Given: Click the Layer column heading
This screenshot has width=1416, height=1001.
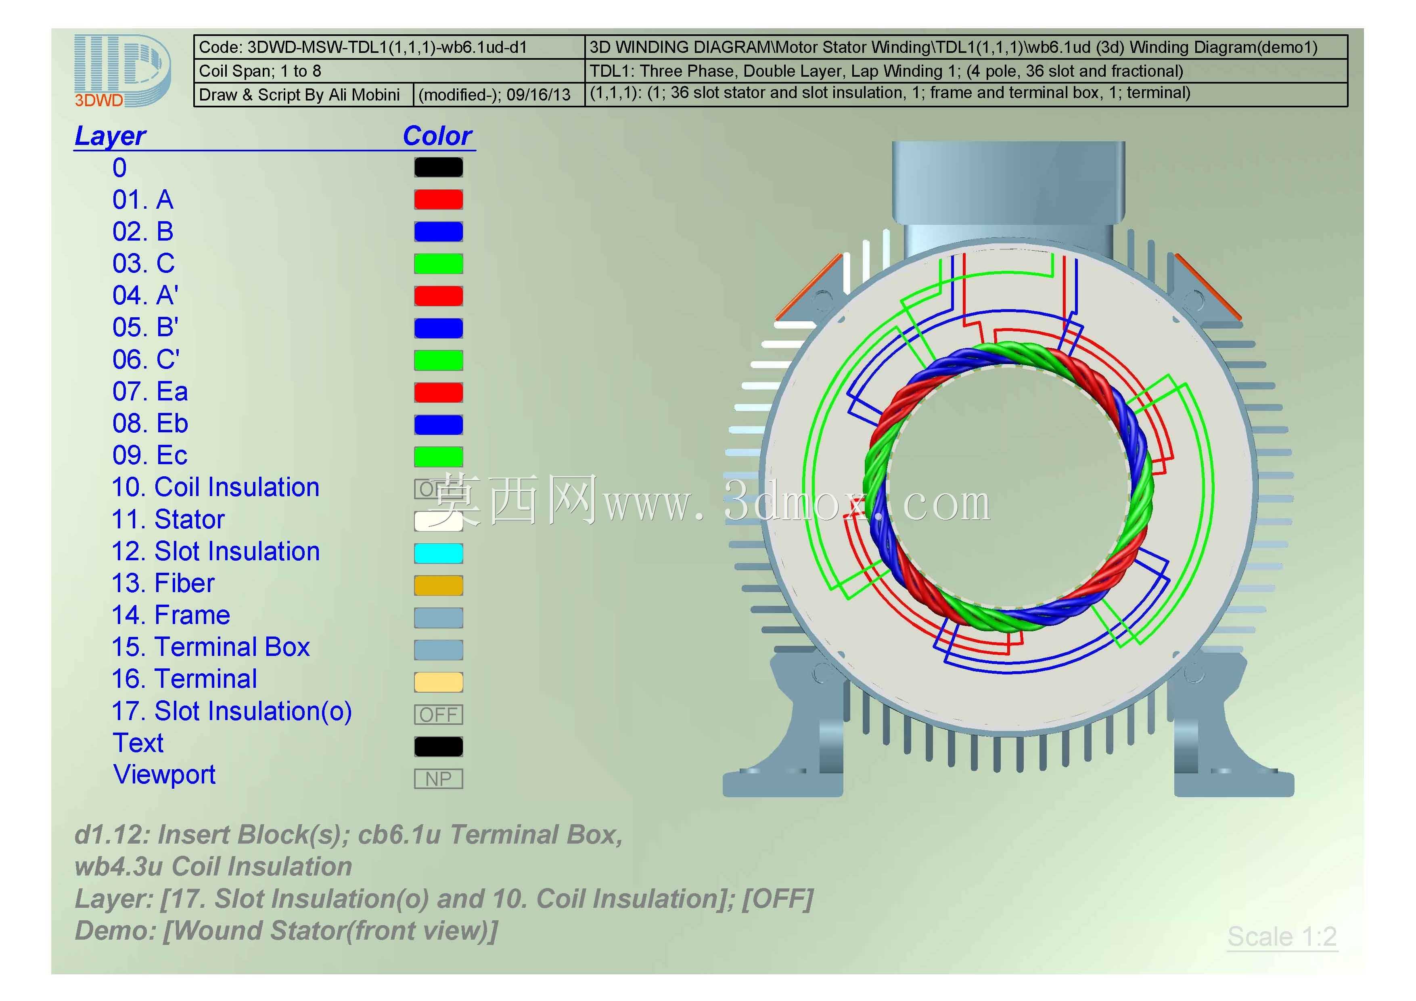Looking at the screenshot, I should point(110,136).
